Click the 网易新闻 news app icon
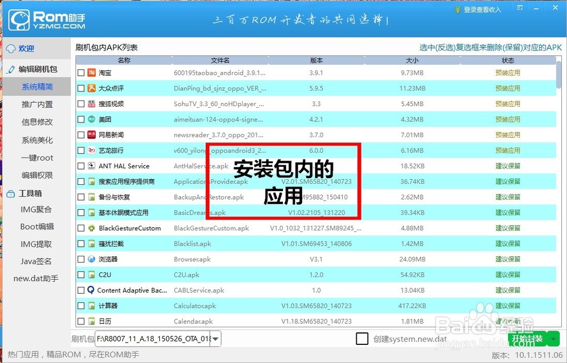567x363 pixels. tap(91, 135)
